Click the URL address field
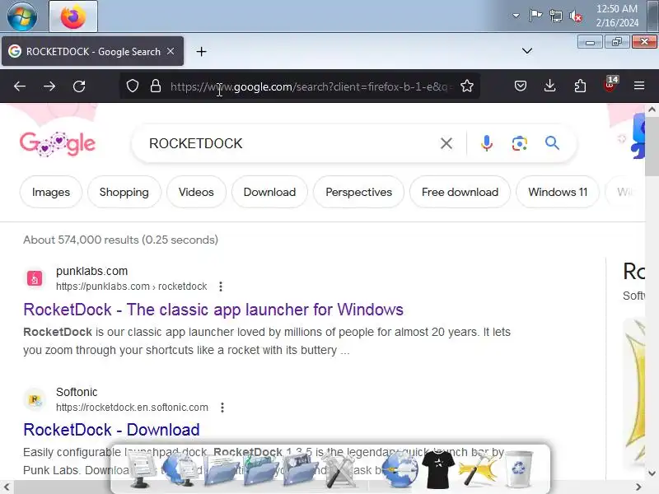This screenshot has height=494, width=659. pos(311,86)
